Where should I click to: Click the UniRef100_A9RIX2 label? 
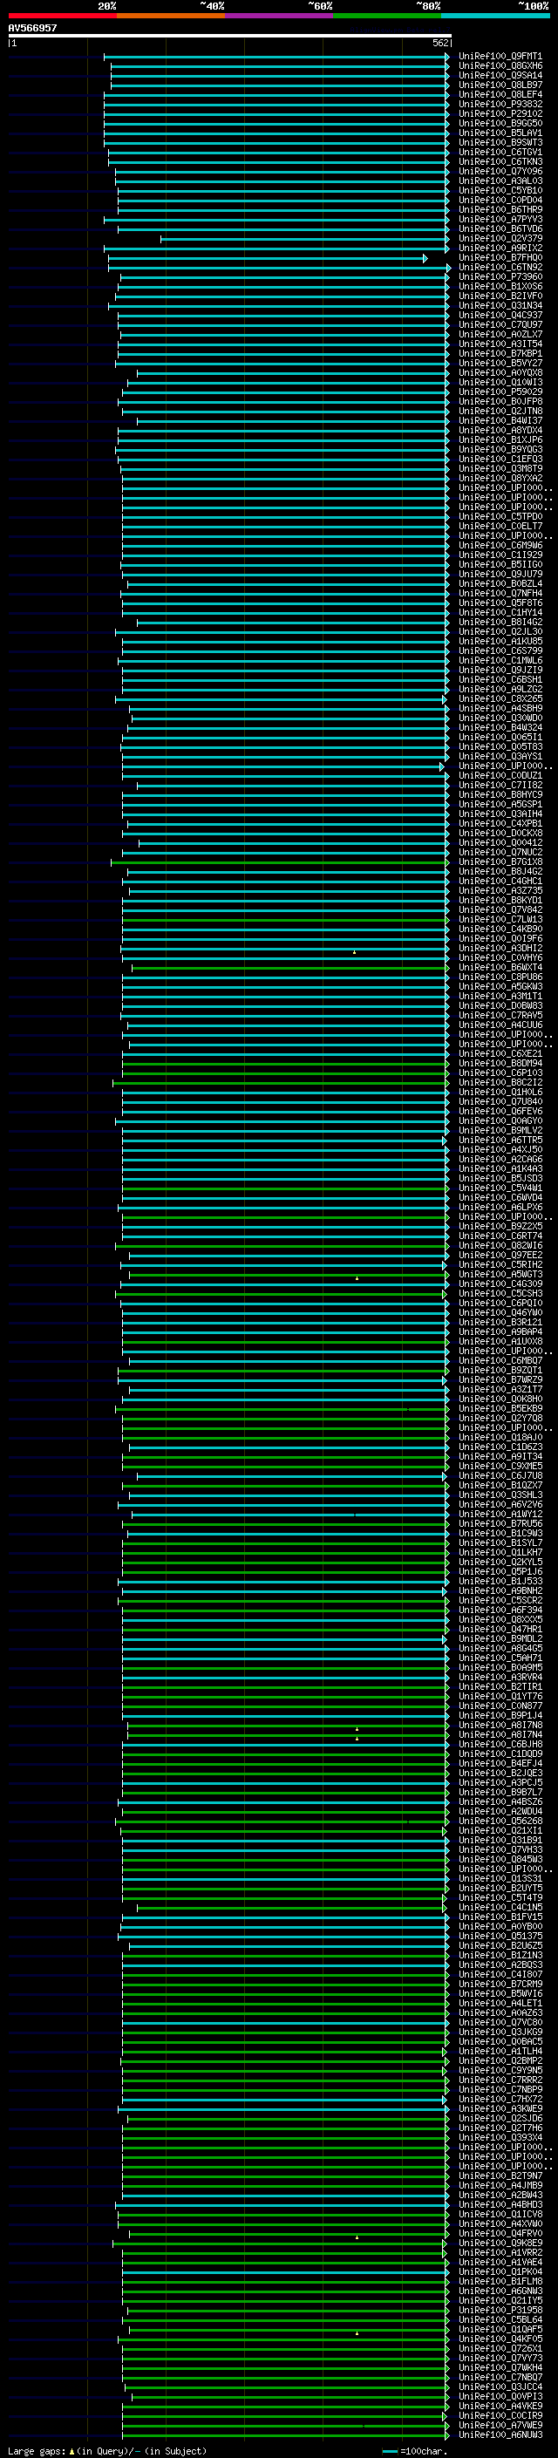point(500,249)
